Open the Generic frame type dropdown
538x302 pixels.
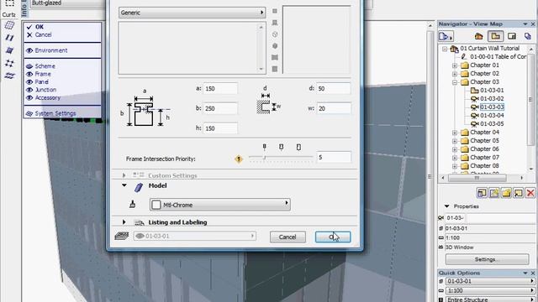pos(192,13)
